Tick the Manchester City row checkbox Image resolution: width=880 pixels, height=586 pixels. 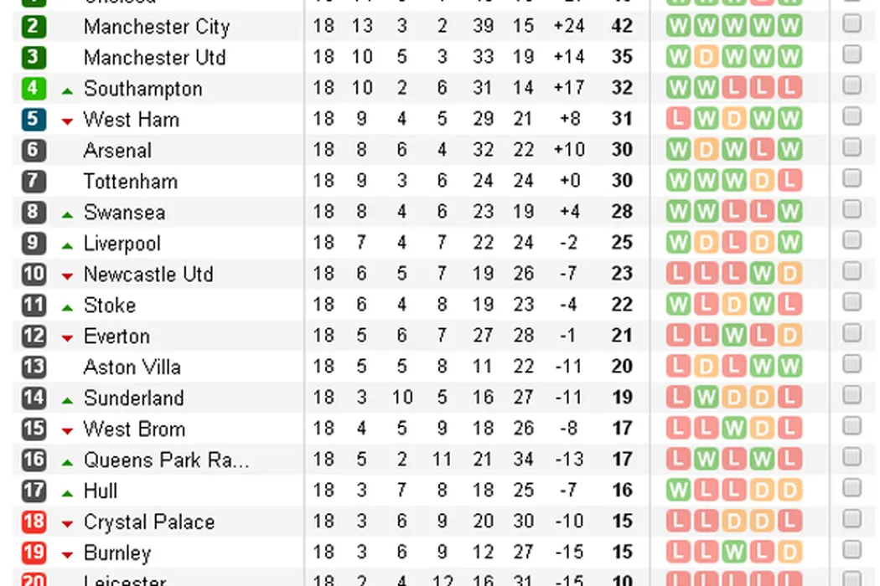[x=852, y=24]
